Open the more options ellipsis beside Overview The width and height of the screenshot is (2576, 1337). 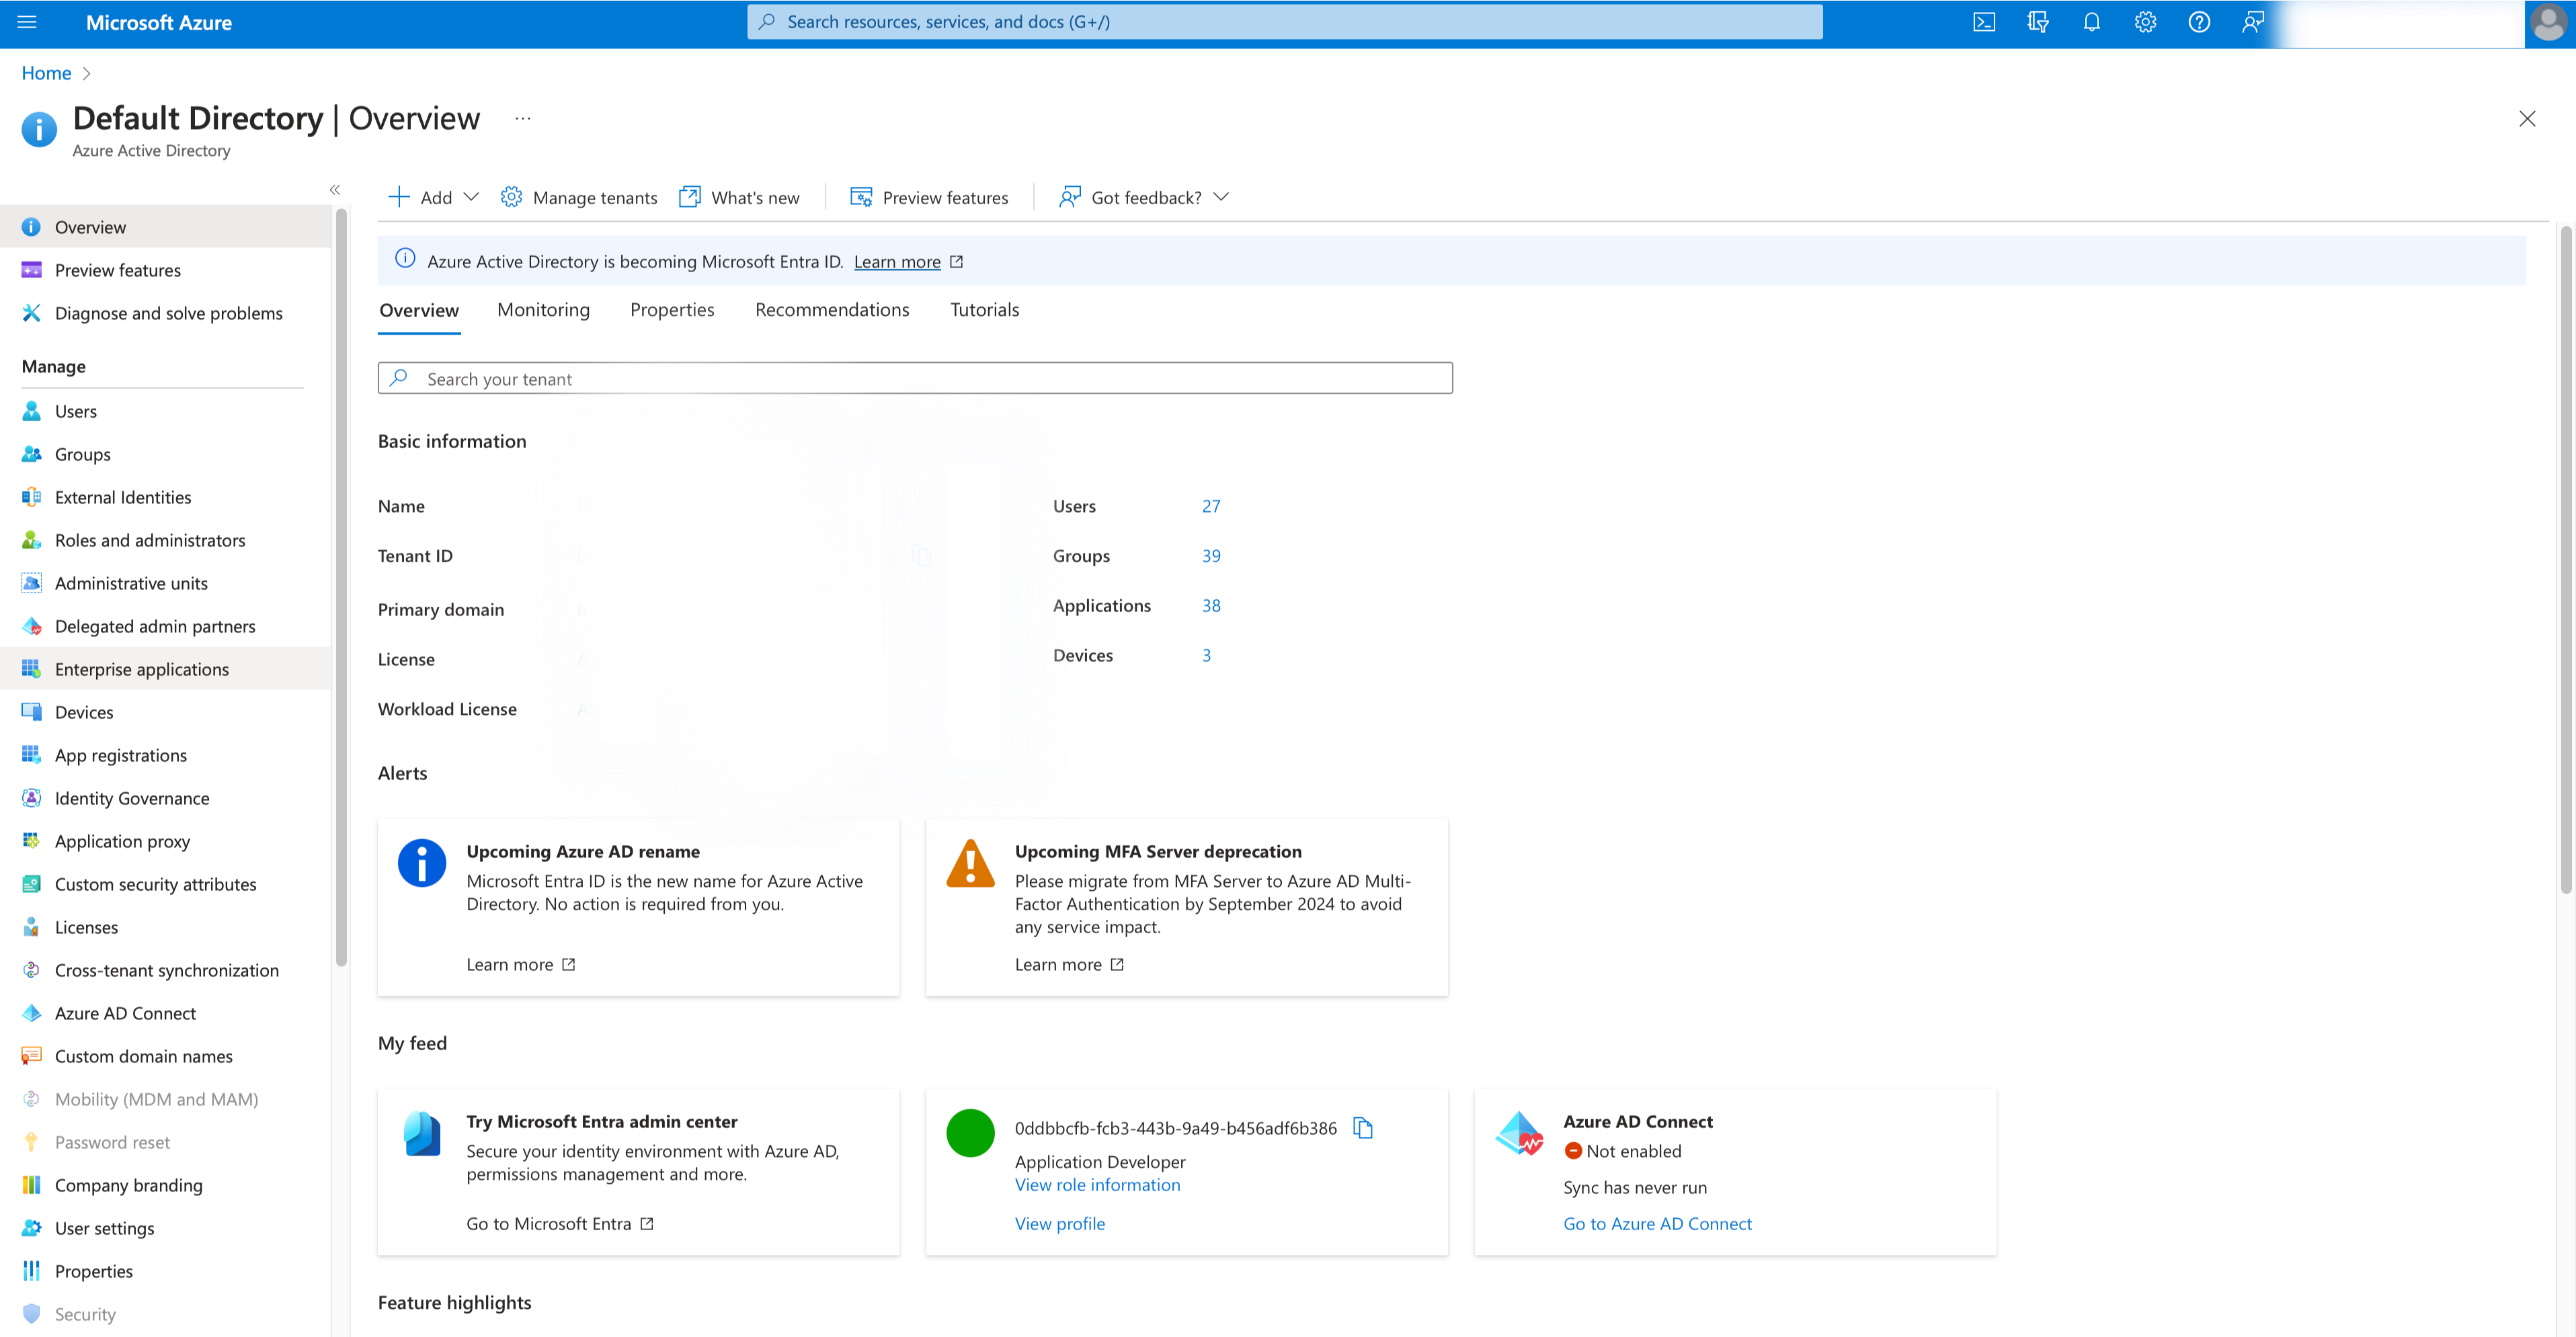523,118
